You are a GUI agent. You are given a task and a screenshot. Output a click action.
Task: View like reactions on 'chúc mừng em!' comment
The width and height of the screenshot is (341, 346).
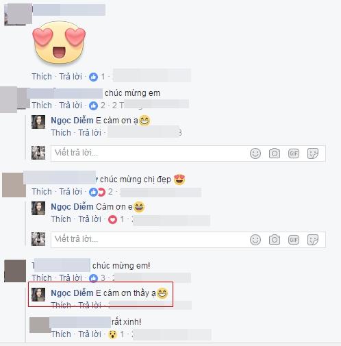[x=97, y=278]
